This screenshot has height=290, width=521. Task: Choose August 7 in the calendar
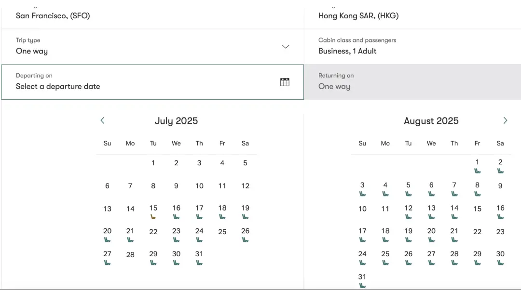point(454,185)
